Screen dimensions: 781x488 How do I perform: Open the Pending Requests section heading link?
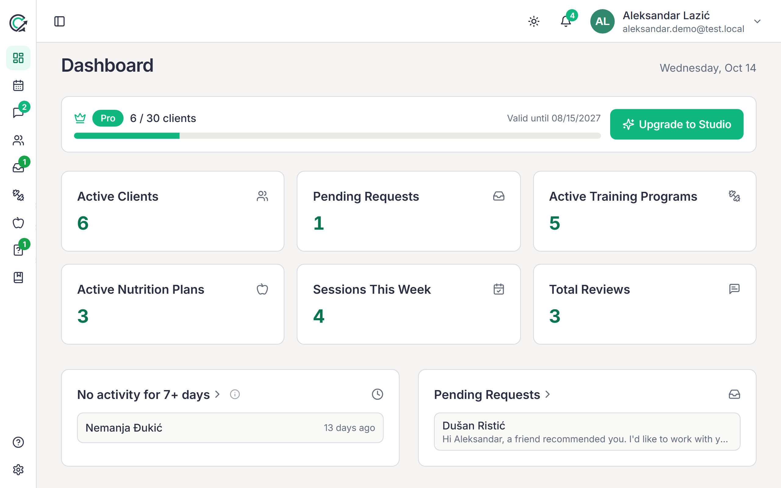coord(492,394)
